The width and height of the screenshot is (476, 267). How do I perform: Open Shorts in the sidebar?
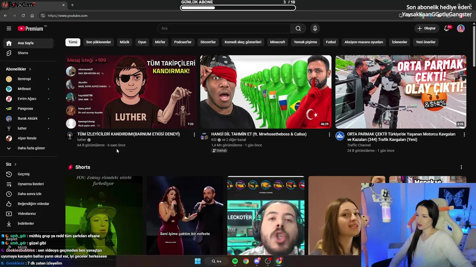pos(28,53)
